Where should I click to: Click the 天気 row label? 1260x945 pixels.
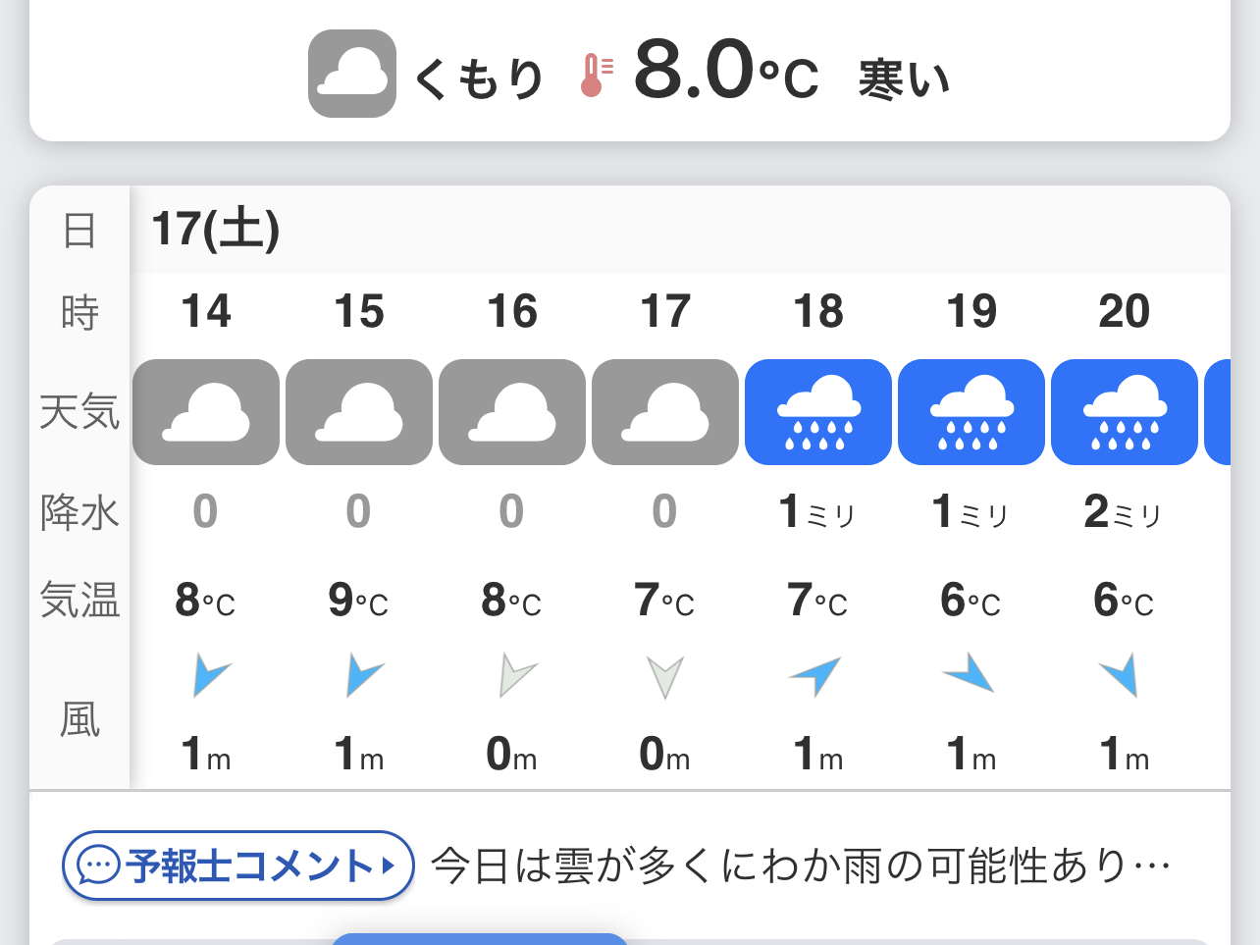[x=79, y=412]
